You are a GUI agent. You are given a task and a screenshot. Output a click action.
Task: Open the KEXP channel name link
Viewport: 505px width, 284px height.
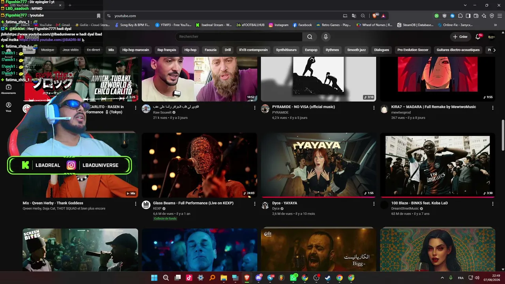[157, 209]
